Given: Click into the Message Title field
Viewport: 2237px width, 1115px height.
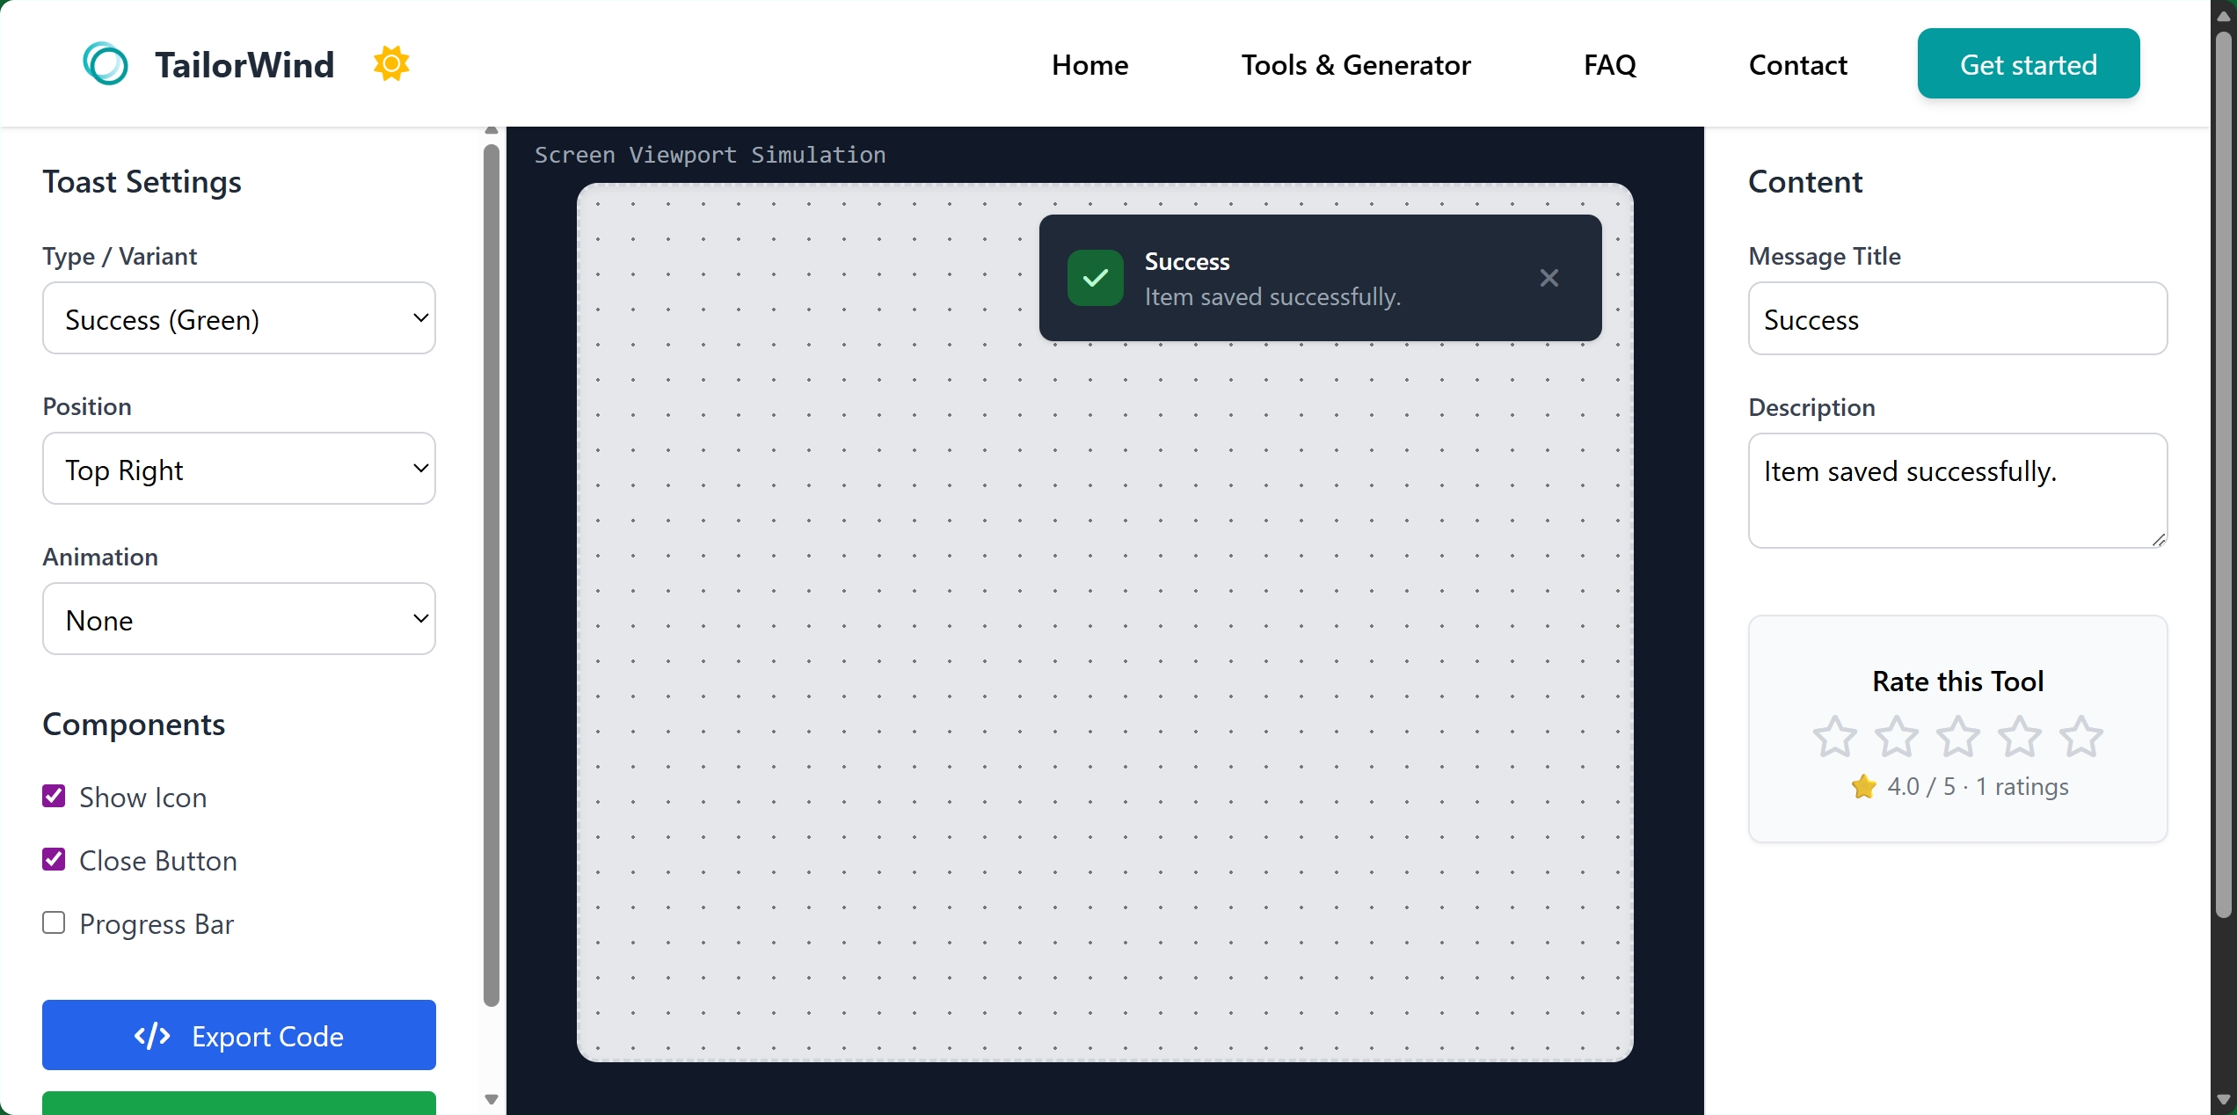Looking at the screenshot, I should click(x=1957, y=318).
